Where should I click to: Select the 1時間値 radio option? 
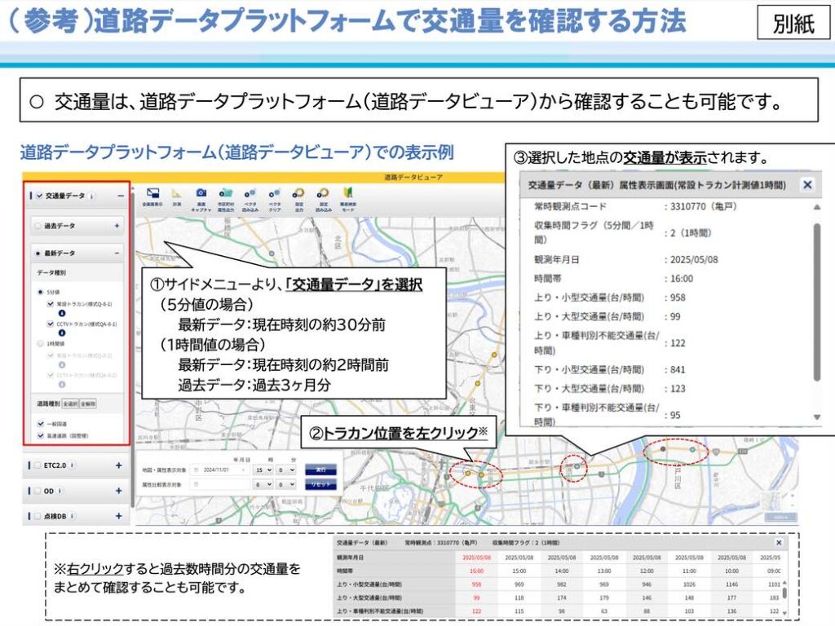(40, 344)
